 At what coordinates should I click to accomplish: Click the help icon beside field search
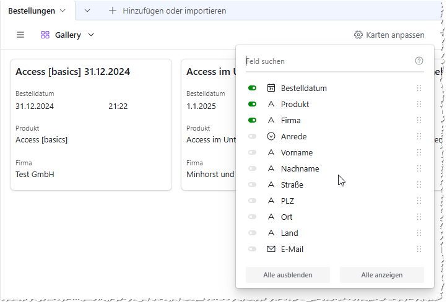[419, 61]
